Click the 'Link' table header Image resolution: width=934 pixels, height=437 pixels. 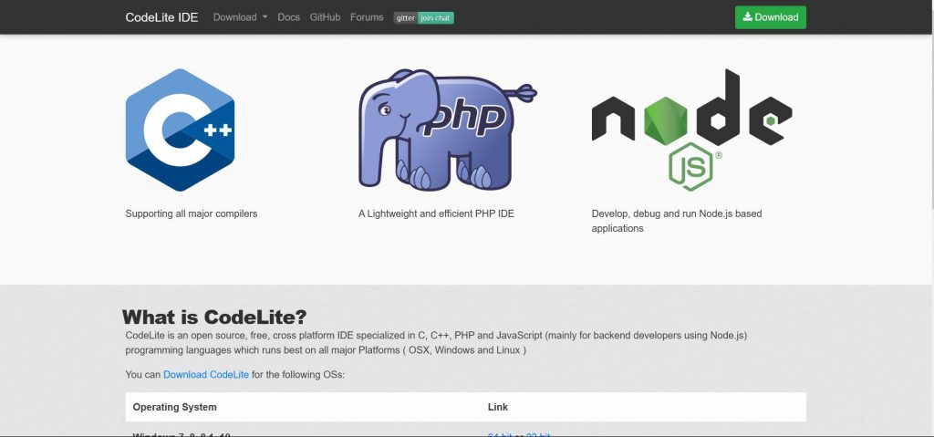[x=497, y=407]
